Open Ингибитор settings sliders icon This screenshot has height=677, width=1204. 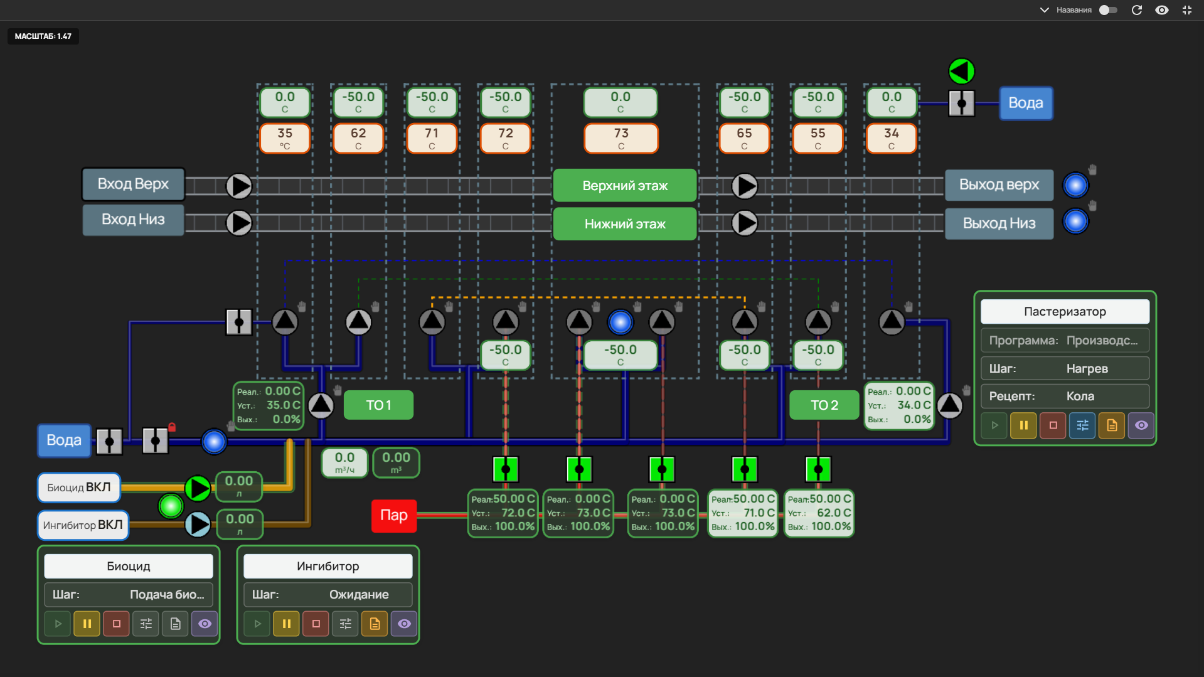pyautogui.click(x=345, y=624)
